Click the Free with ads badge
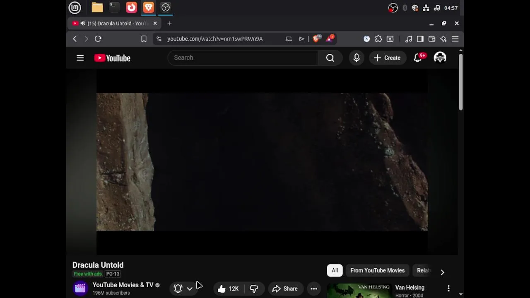This screenshot has height=298, width=530. [88, 274]
